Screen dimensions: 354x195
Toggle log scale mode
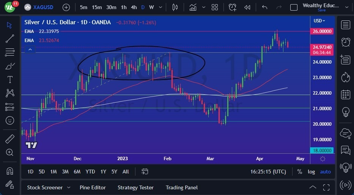pos(312,172)
